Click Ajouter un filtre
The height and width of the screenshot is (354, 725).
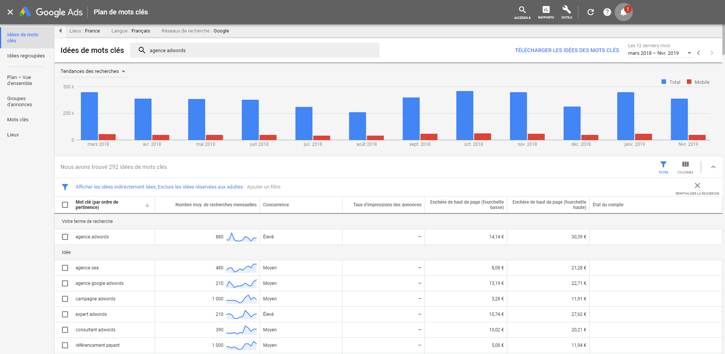pyautogui.click(x=264, y=187)
